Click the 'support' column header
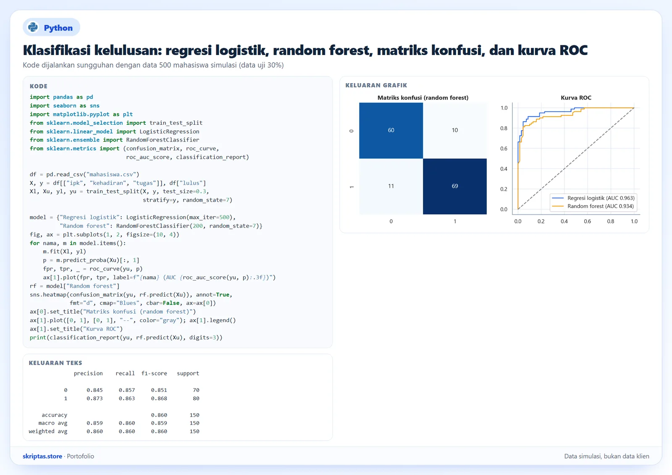 click(x=188, y=373)
